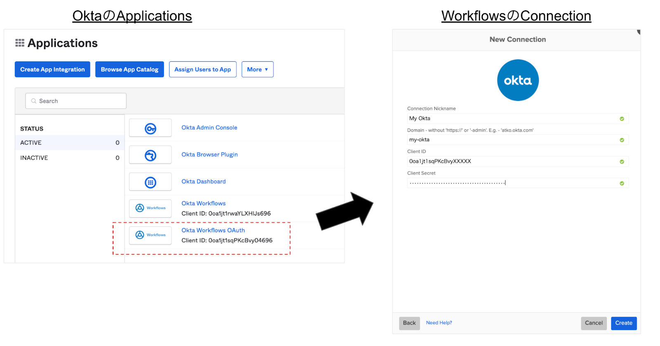The height and width of the screenshot is (346, 660).
Task: Click the Okta Browser Plugin app icon
Action: tap(151, 155)
